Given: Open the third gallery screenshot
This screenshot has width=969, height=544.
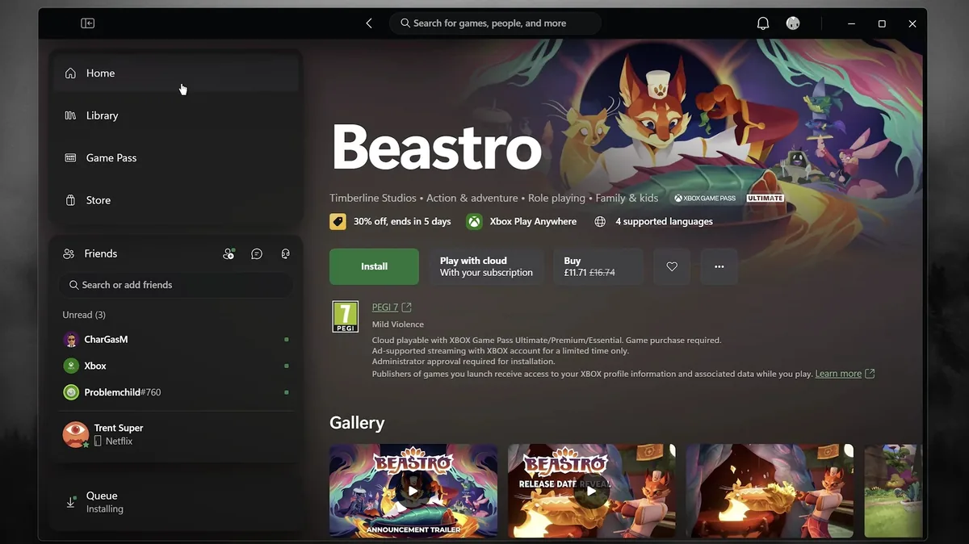Looking at the screenshot, I should (770, 491).
